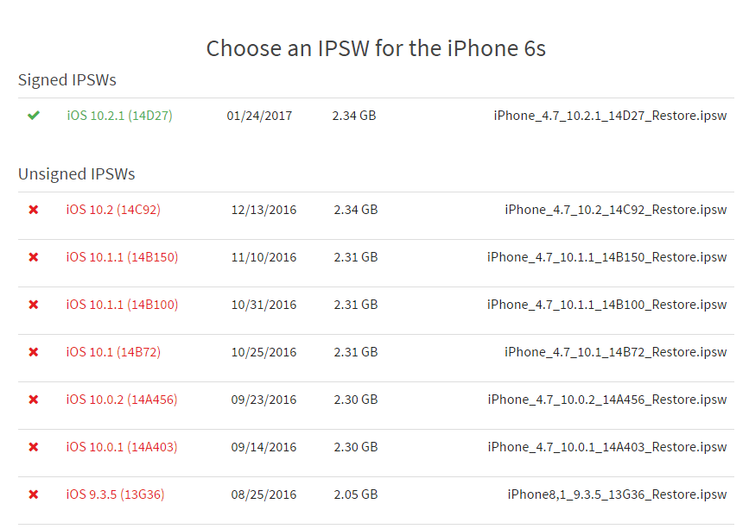Click the red X beside iOS 10.2 (14C92)

pyautogui.click(x=34, y=210)
